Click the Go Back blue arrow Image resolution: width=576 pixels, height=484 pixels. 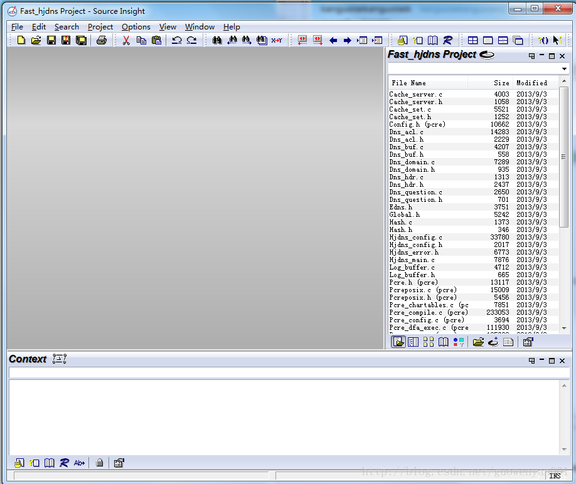[x=333, y=40]
